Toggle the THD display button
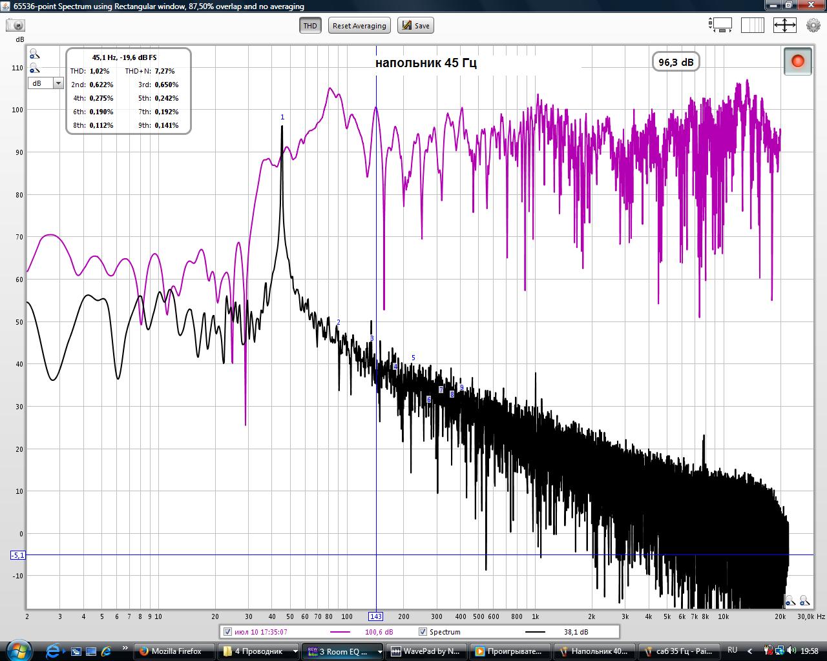The height and width of the screenshot is (661, 827). coord(310,25)
